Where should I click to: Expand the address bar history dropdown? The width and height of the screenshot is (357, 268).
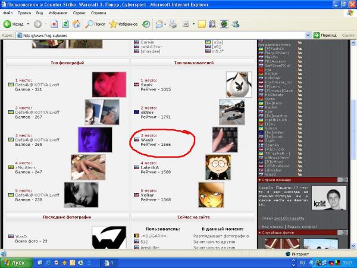308,35
